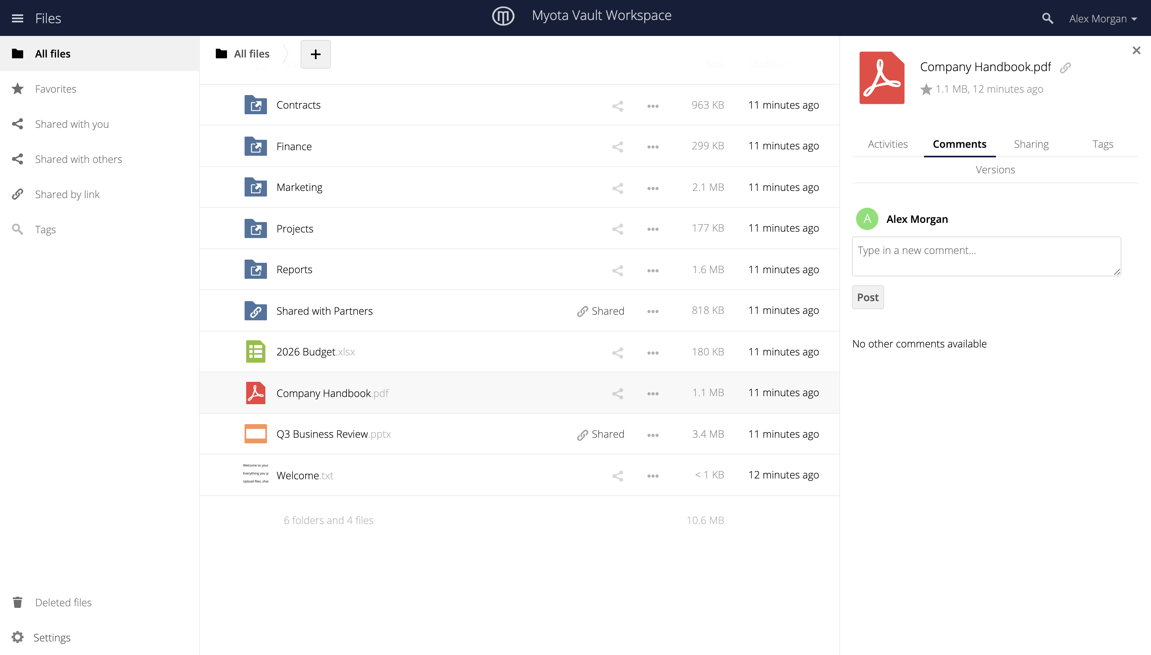Click the plus new-file button
This screenshot has height=655, width=1151.
pos(316,54)
